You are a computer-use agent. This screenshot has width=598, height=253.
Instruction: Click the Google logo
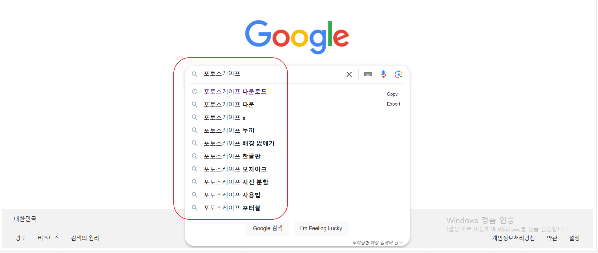[x=297, y=37]
